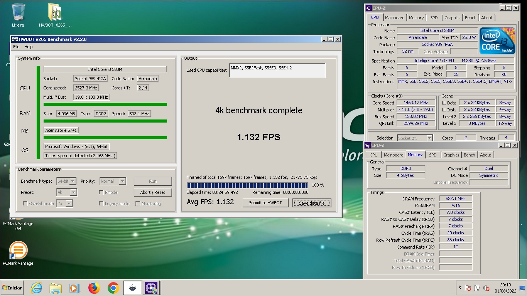Viewport: 527px width, 296px height.
Task: Switch to Graphics tab in lower CPU-Z window
Action: point(451,155)
